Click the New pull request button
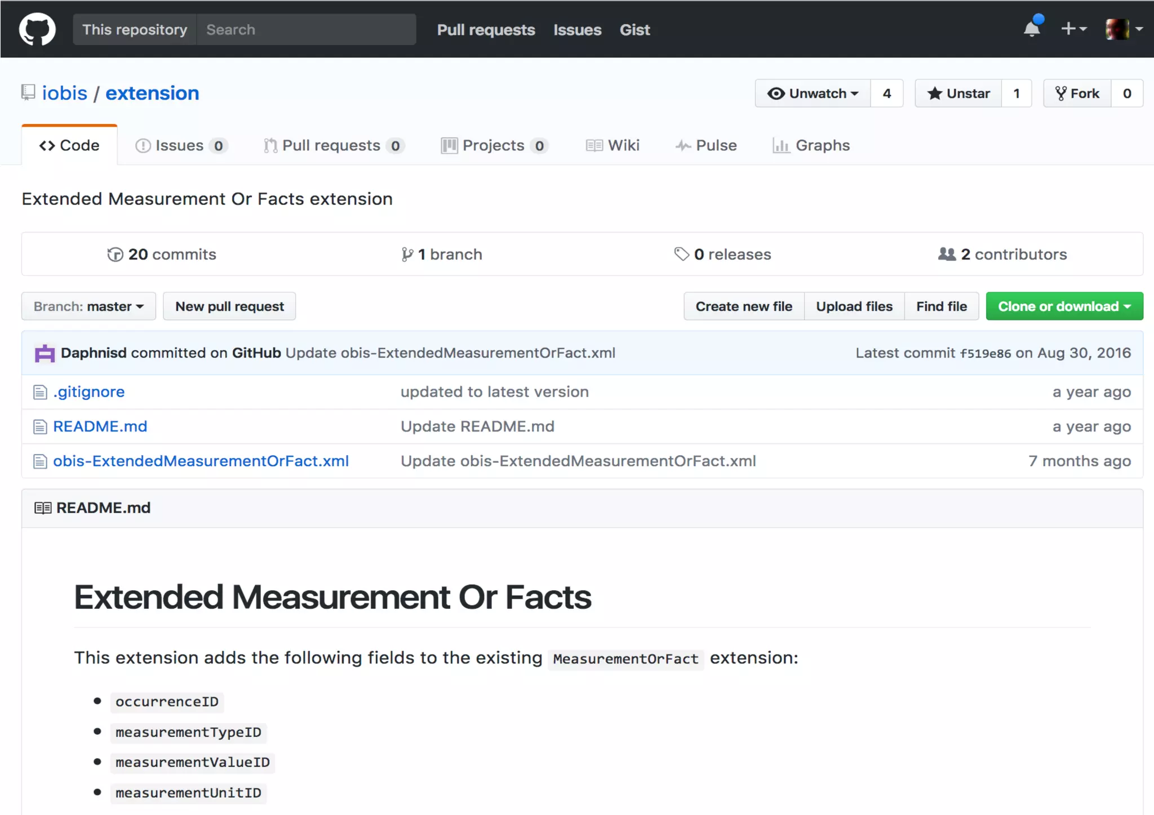1154x815 pixels. point(229,306)
